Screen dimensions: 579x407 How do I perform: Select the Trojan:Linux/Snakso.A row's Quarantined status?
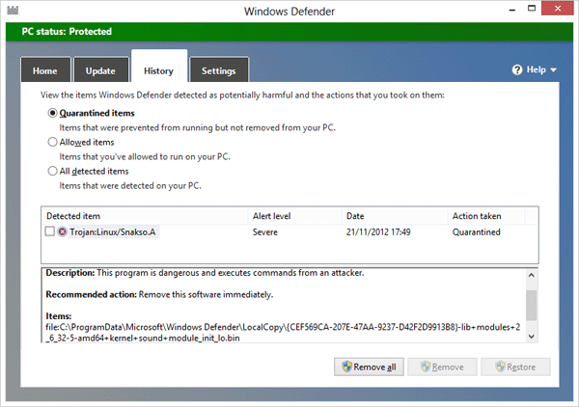(x=477, y=232)
